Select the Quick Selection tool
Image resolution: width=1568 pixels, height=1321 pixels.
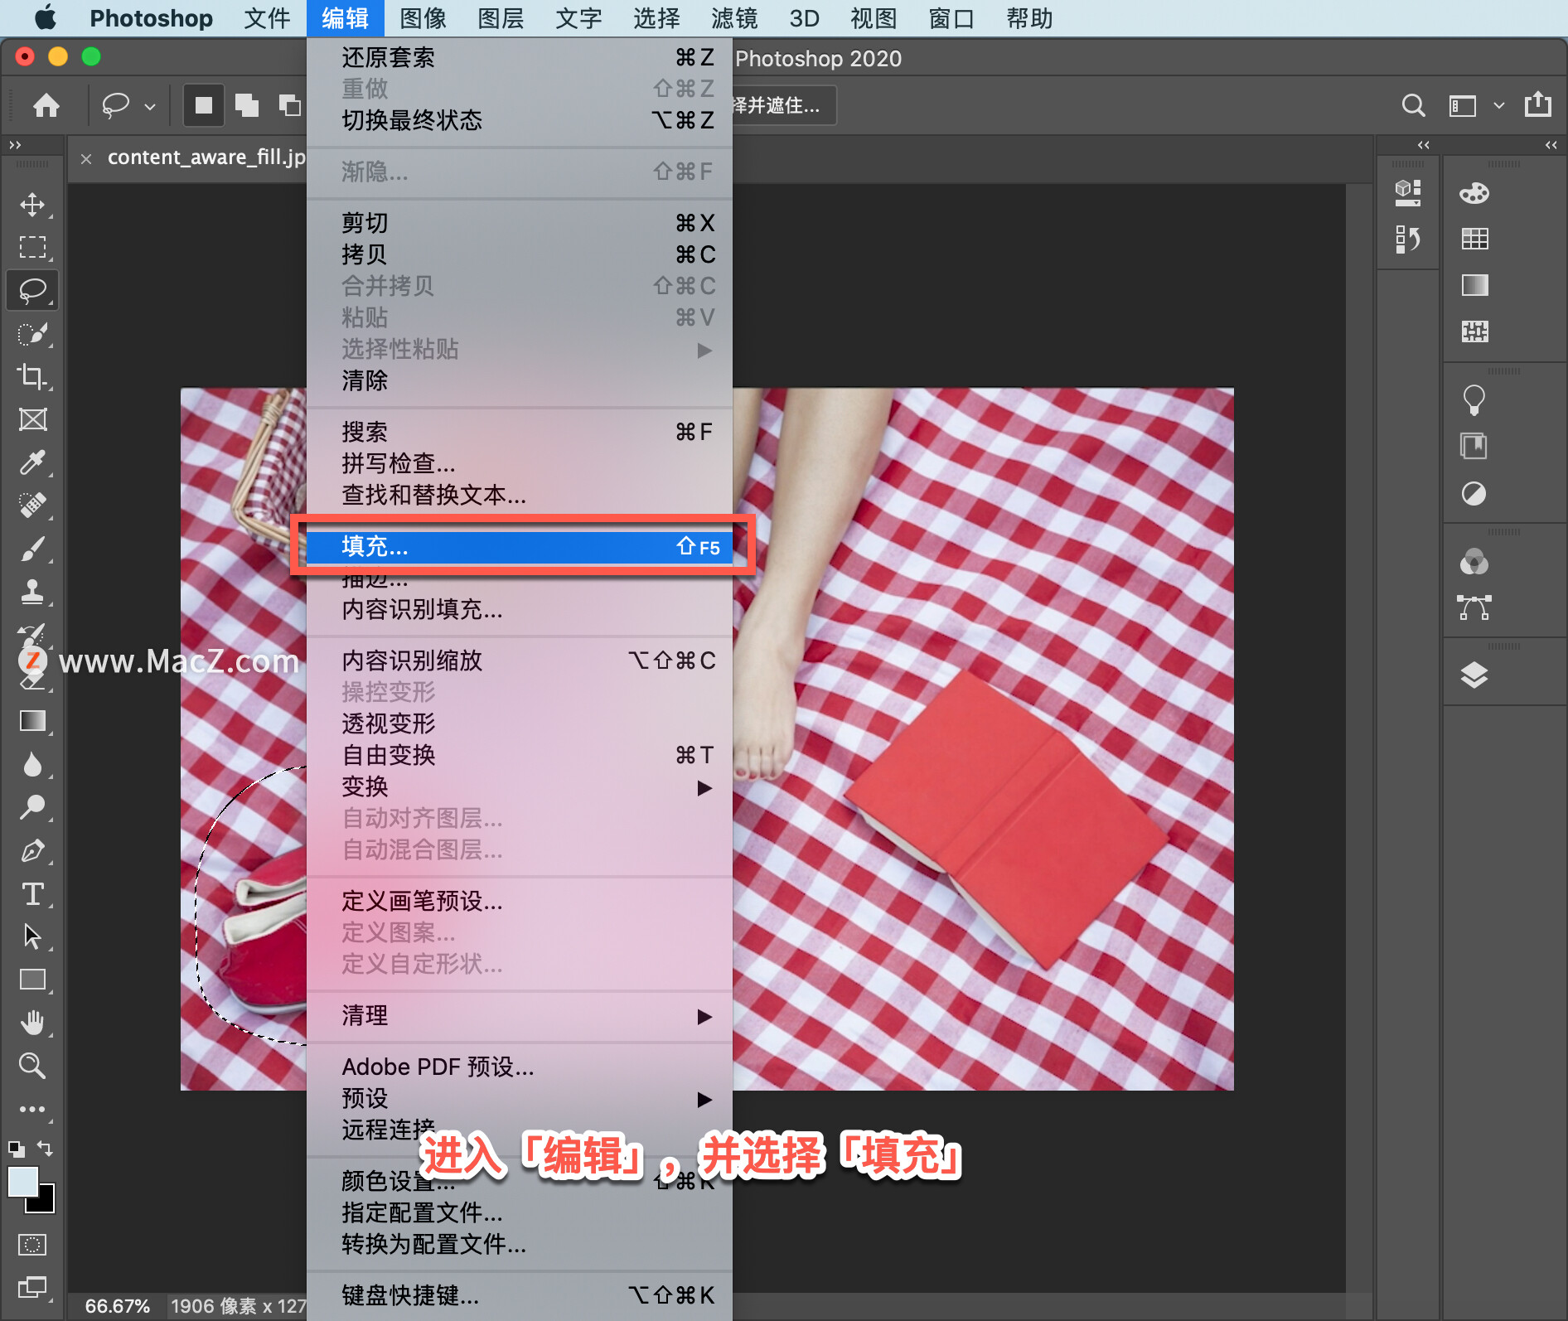(32, 334)
